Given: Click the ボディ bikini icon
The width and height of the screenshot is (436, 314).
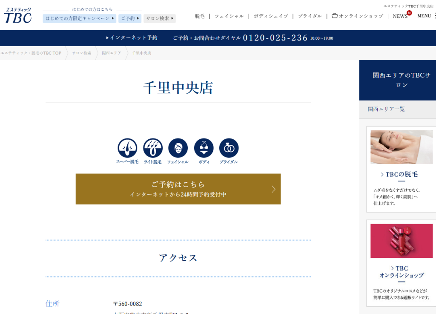Looking at the screenshot, I should (204, 148).
